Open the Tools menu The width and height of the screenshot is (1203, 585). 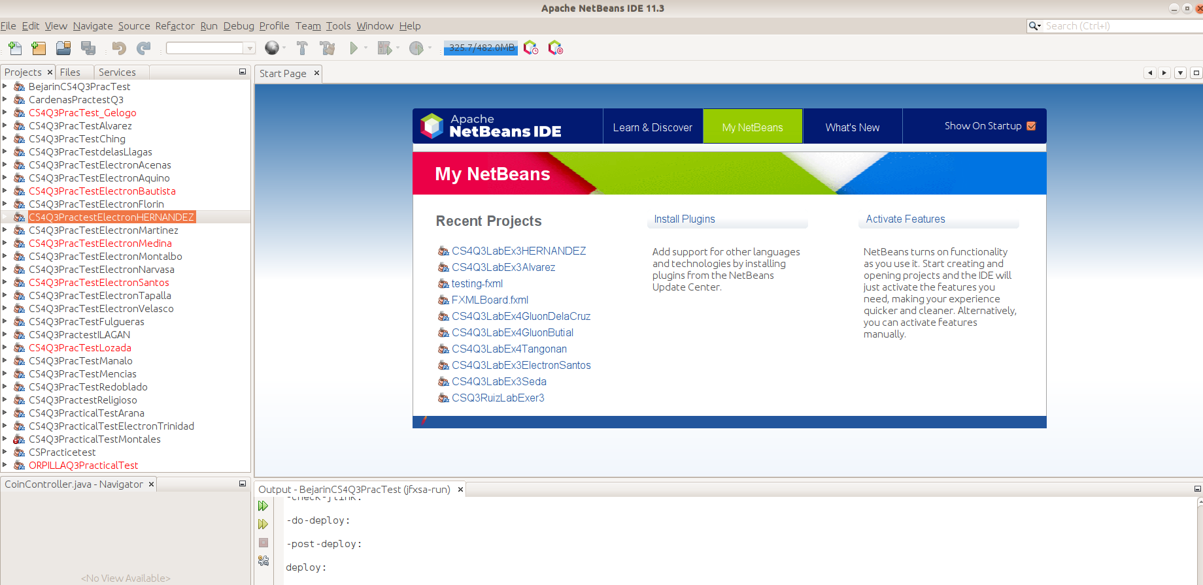point(339,26)
